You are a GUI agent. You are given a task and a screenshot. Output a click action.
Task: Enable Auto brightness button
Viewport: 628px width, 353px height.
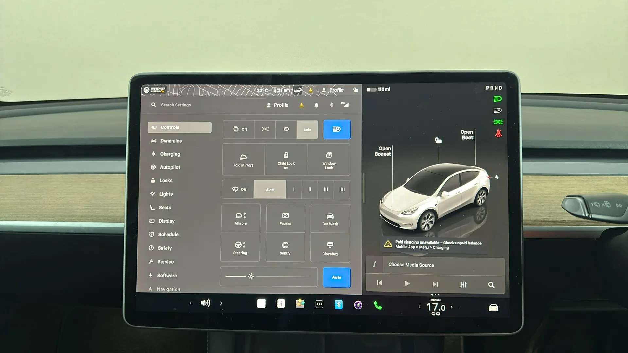pos(337,277)
